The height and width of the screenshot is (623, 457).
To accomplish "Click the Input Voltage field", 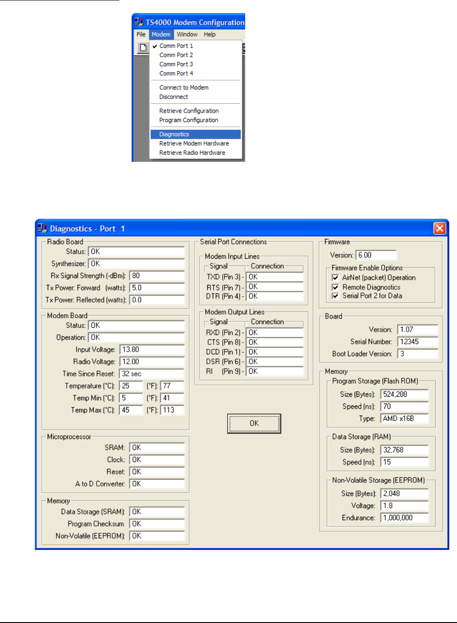I will click(152, 350).
